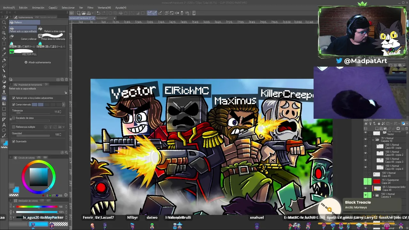Click the Tolerancia value stepper arrows
Screen dimensions: 409x230
60,112
